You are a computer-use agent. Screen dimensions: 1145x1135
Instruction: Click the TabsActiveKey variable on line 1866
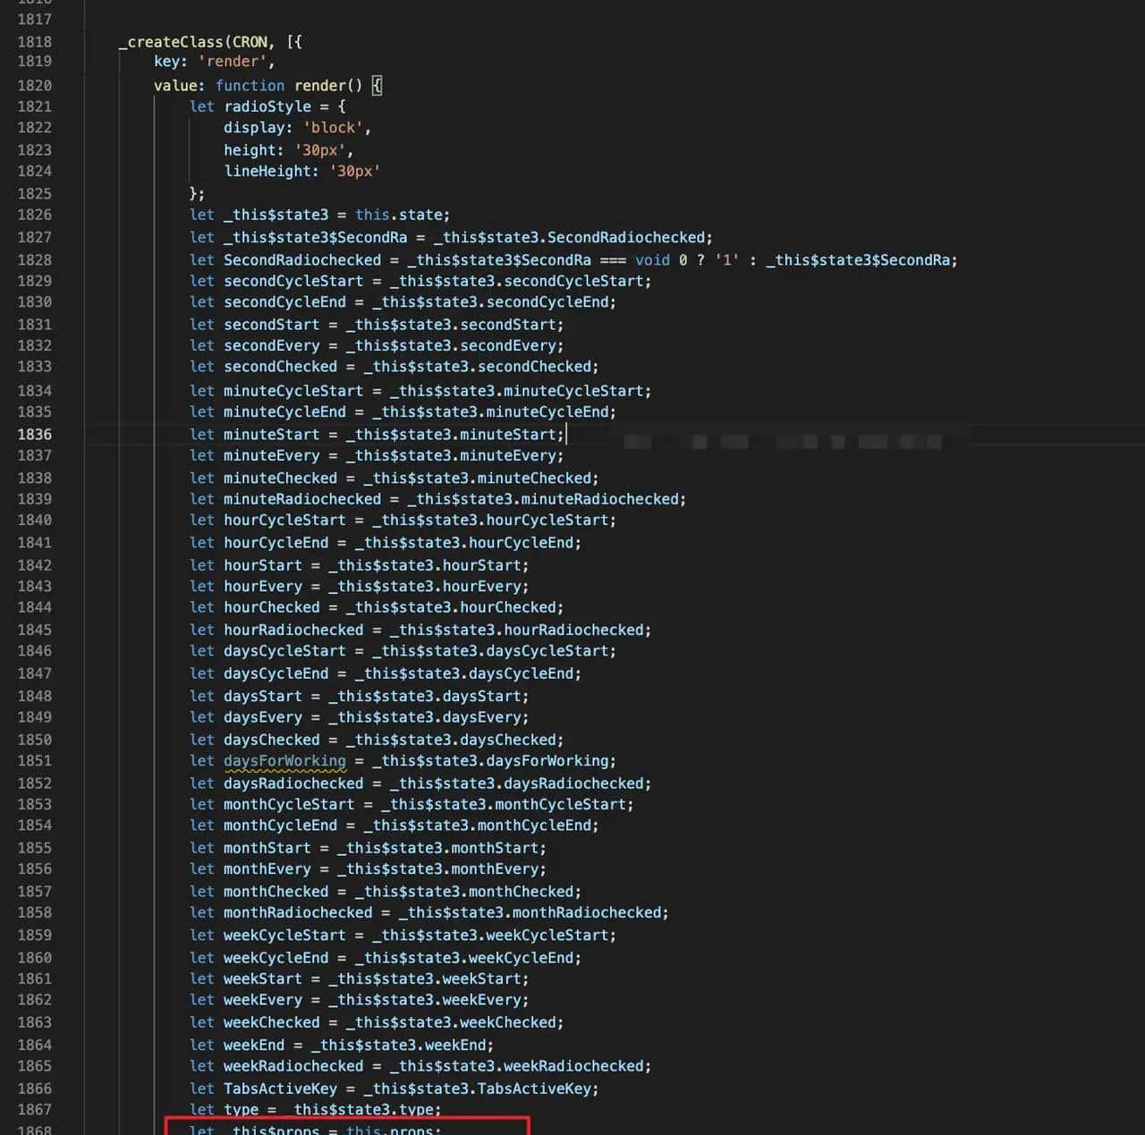pyautogui.click(x=281, y=1088)
